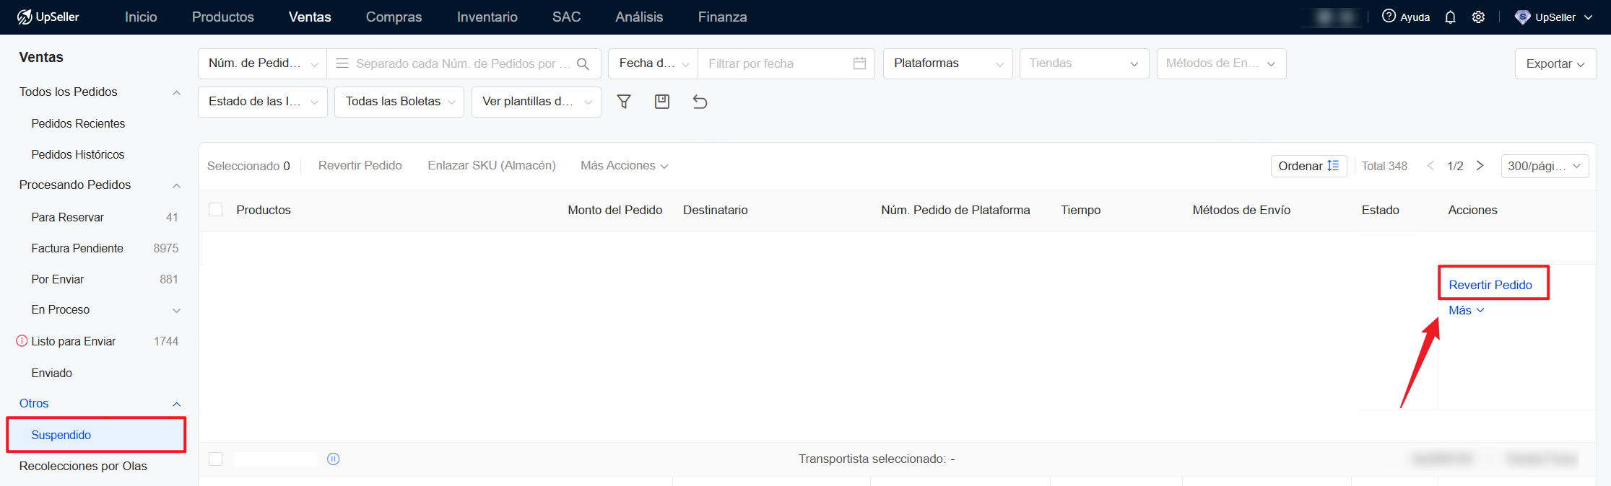Click the blue info icon in order row
Image resolution: width=1611 pixels, height=486 pixels.
click(x=333, y=459)
